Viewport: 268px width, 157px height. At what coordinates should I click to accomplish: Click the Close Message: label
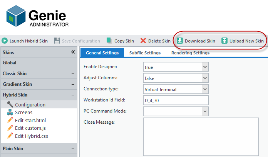pos(99,122)
